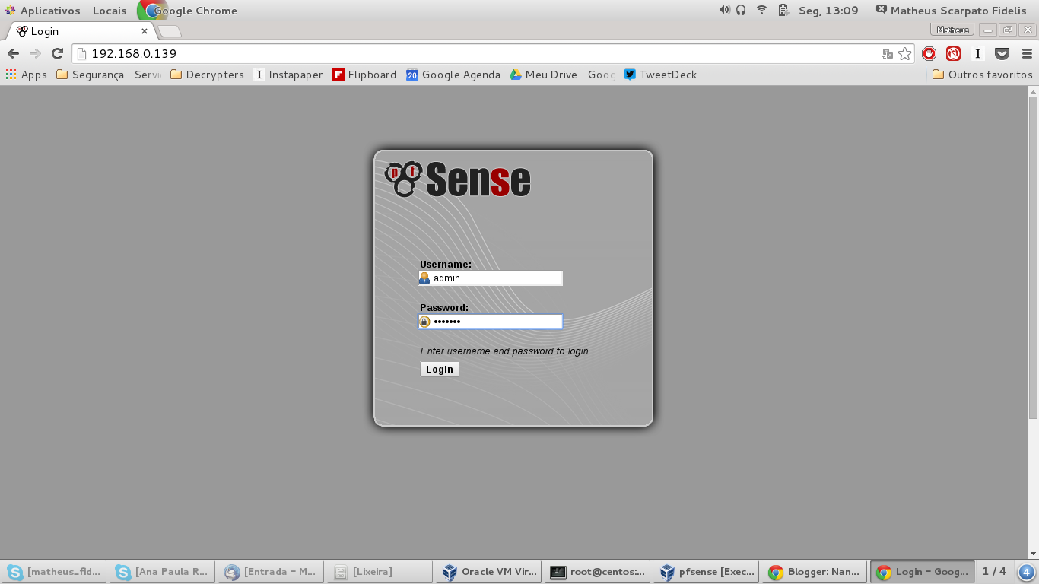
Task: Open the clock showing Seg, 13:09
Action: 828,11
